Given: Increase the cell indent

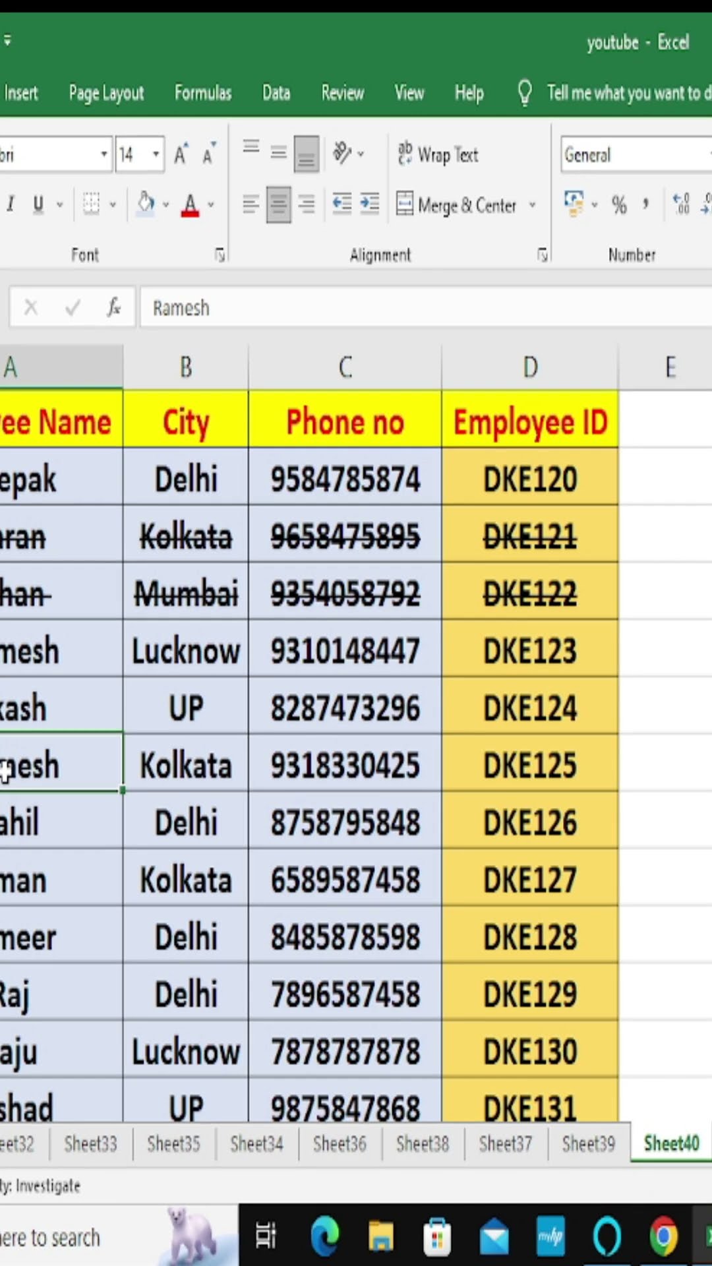Looking at the screenshot, I should [369, 204].
